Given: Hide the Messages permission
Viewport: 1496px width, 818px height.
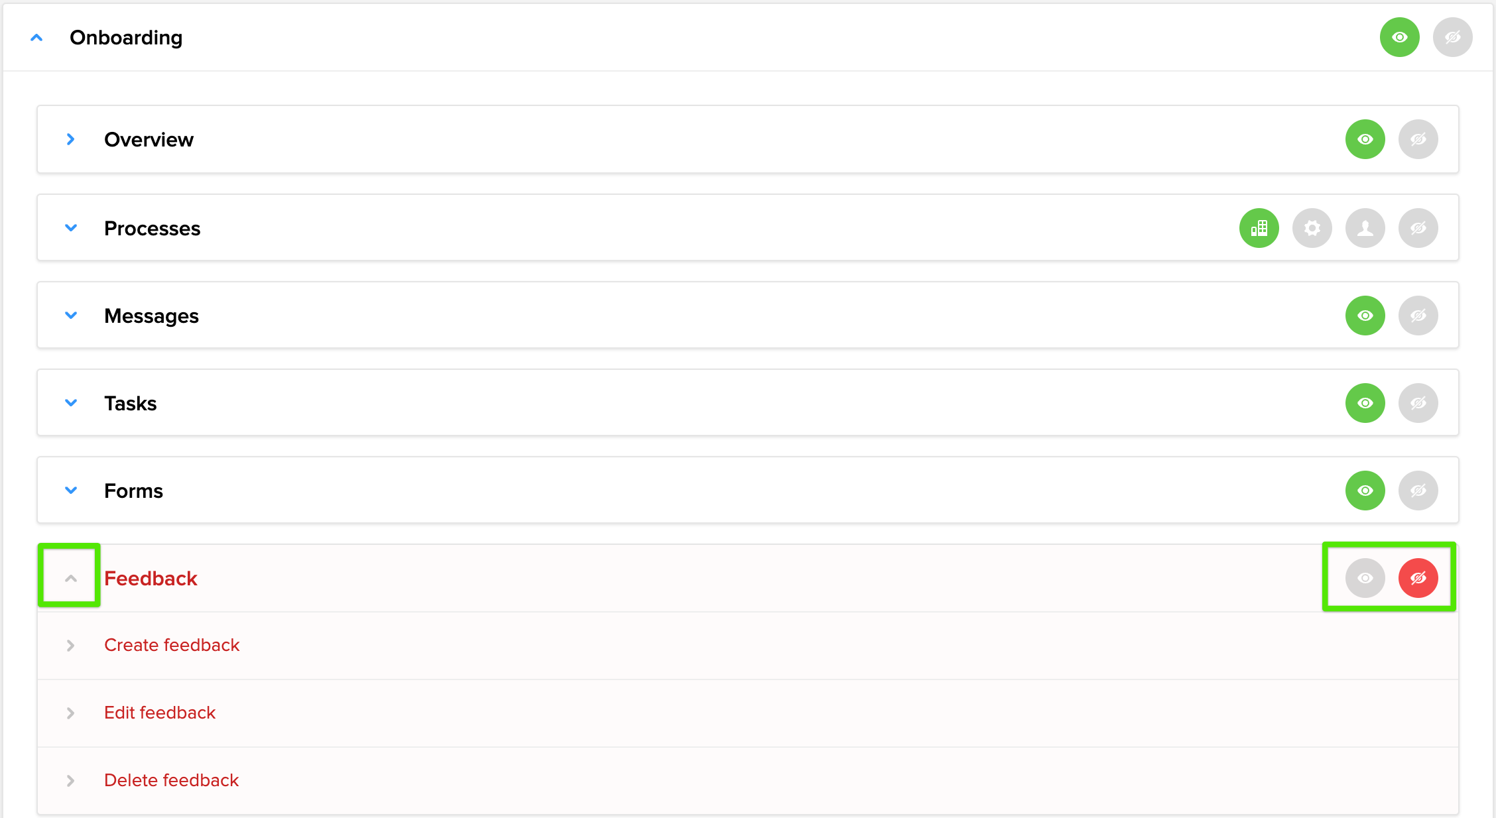Looking at the screenshot, I should 1418,316.
